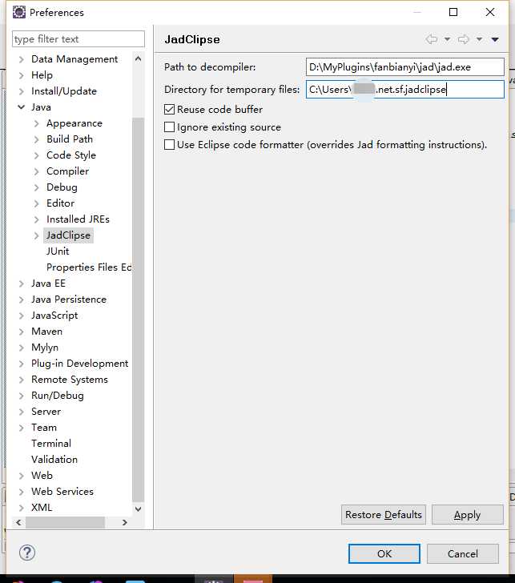Expand the Help tree node

(22, 75)
